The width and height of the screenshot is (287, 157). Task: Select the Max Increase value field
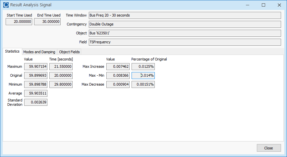(x=118, y=67)
